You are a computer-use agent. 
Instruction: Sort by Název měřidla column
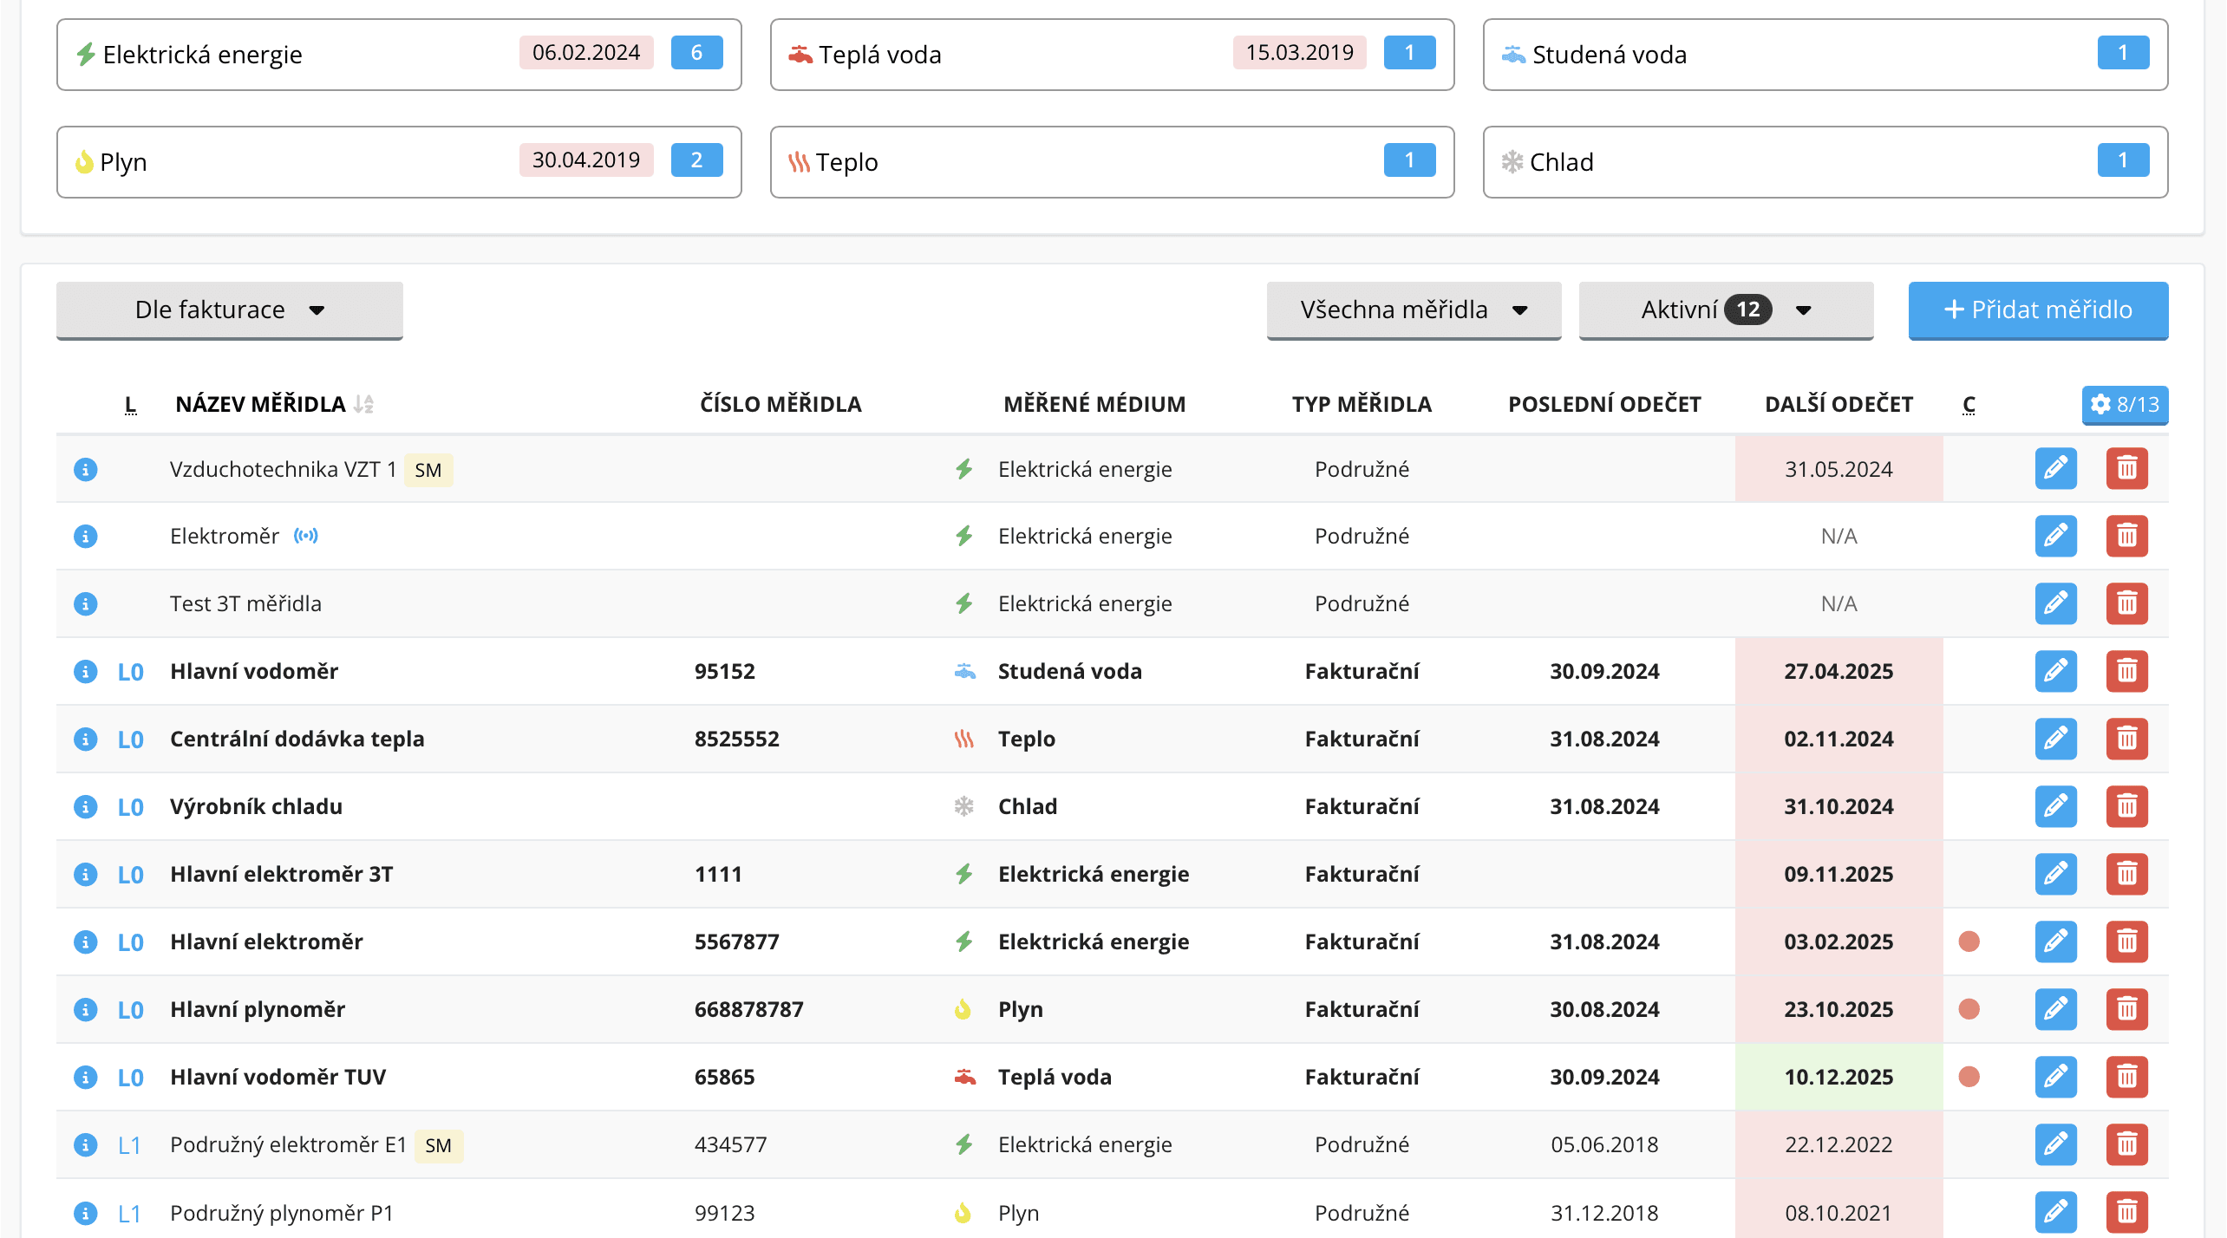click(x=260, y=404)
